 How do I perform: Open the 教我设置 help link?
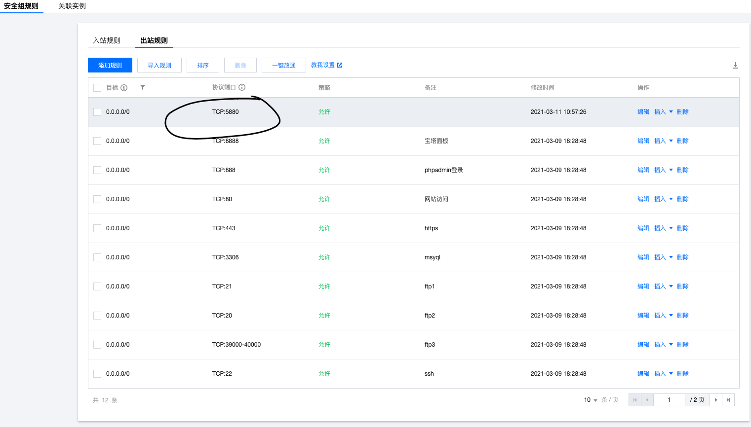pos(327,65)
